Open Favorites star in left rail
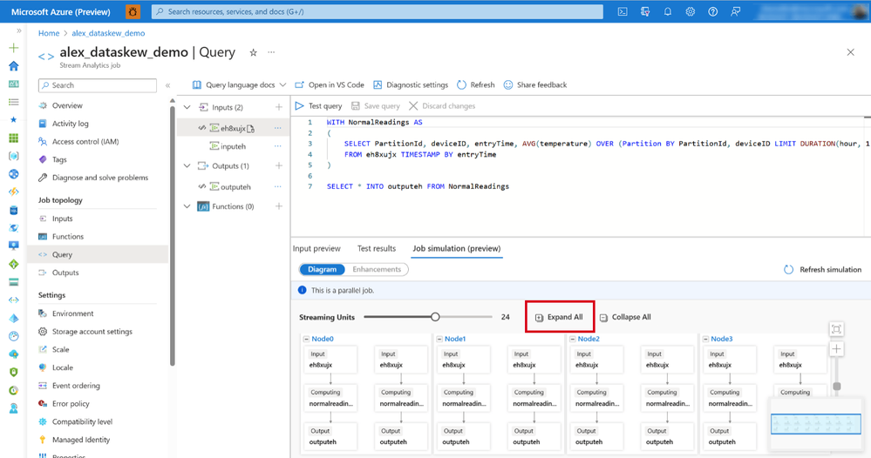The image size is (871, 458). click(14, 120)
